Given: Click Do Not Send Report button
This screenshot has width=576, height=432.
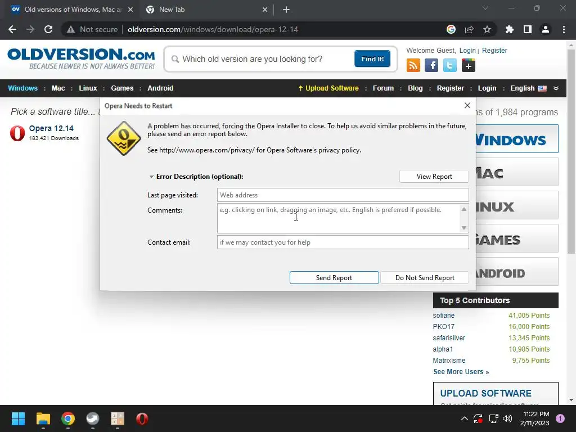Looking at the screenshot, I should click(x=425, y=278).
